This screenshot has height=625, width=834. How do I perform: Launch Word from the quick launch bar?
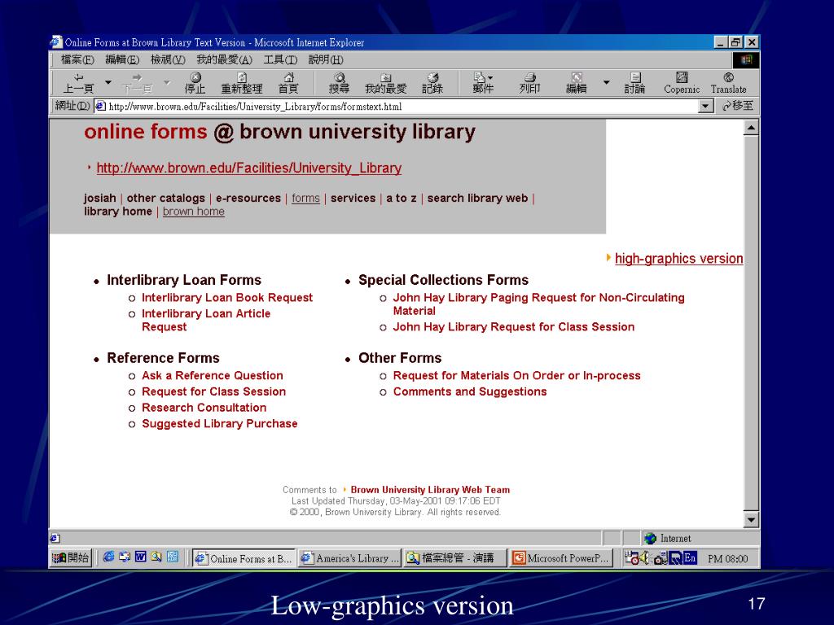click(140, 557)
